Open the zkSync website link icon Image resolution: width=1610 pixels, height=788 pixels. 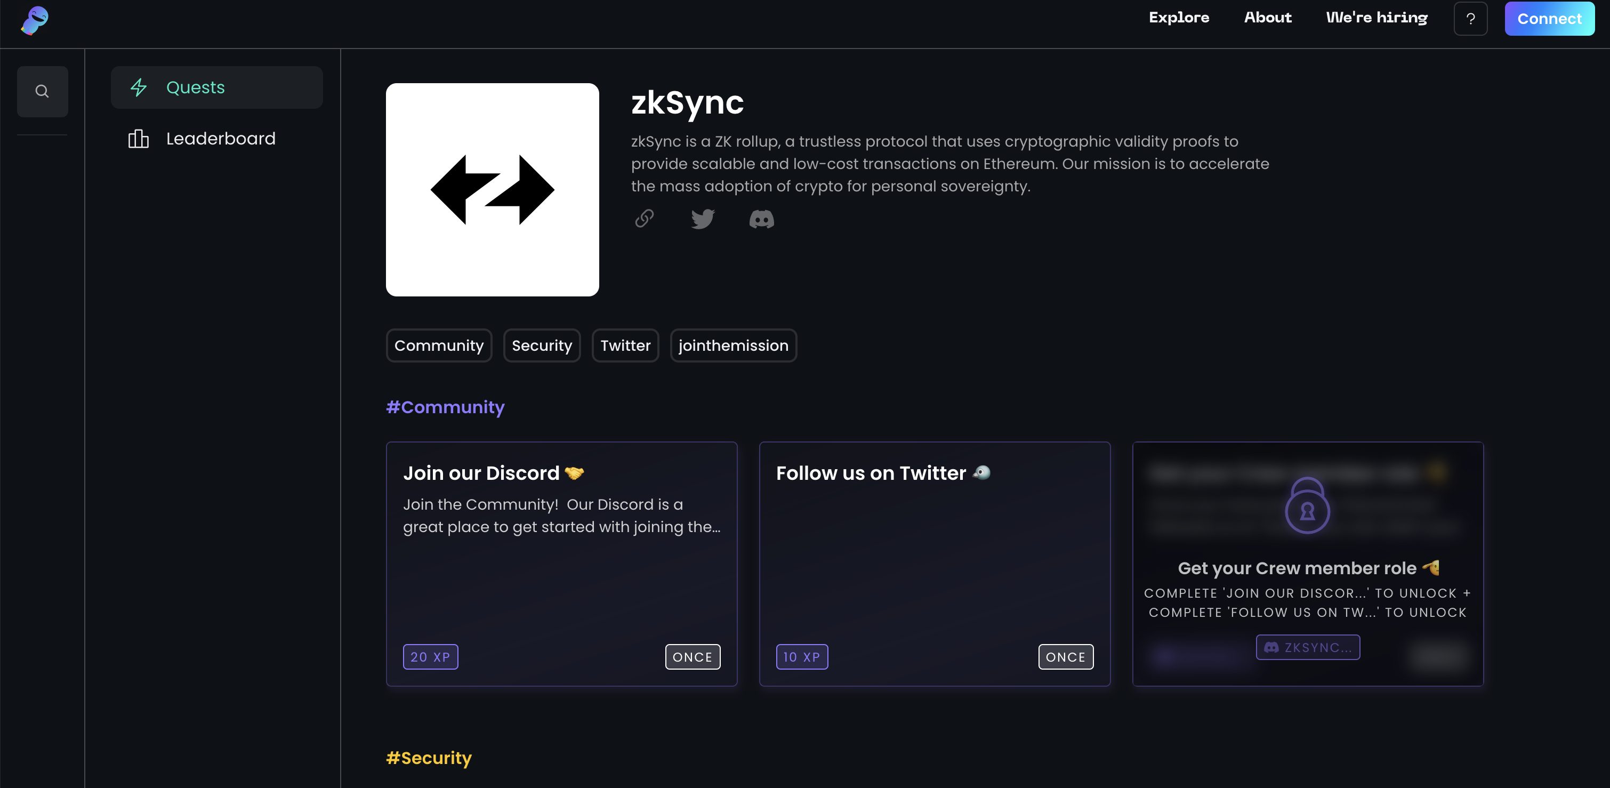(645, 219)
